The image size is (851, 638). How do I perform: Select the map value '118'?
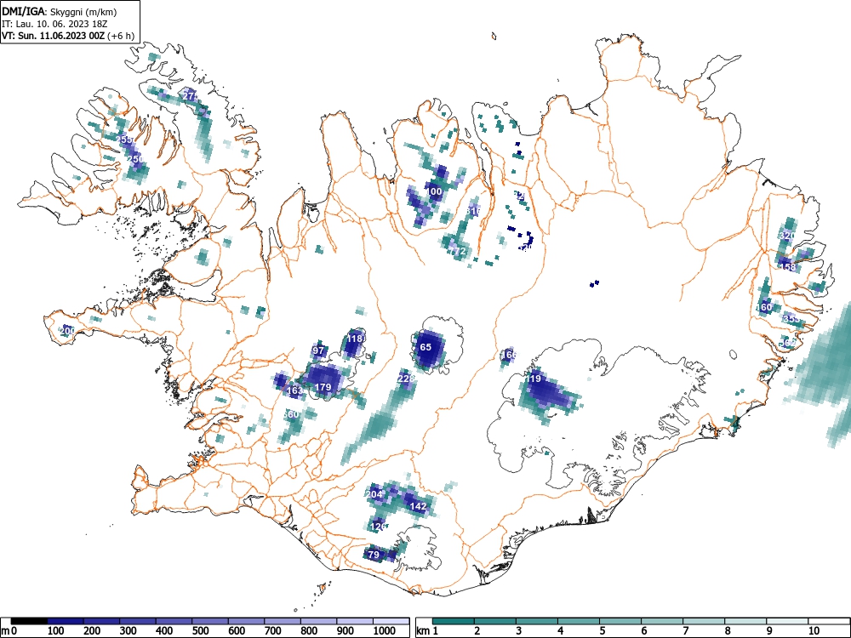click(x=354, y=339)
